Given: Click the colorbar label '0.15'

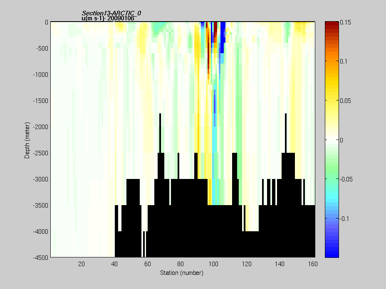Looking at the screenshot, I should click(345, 22).
